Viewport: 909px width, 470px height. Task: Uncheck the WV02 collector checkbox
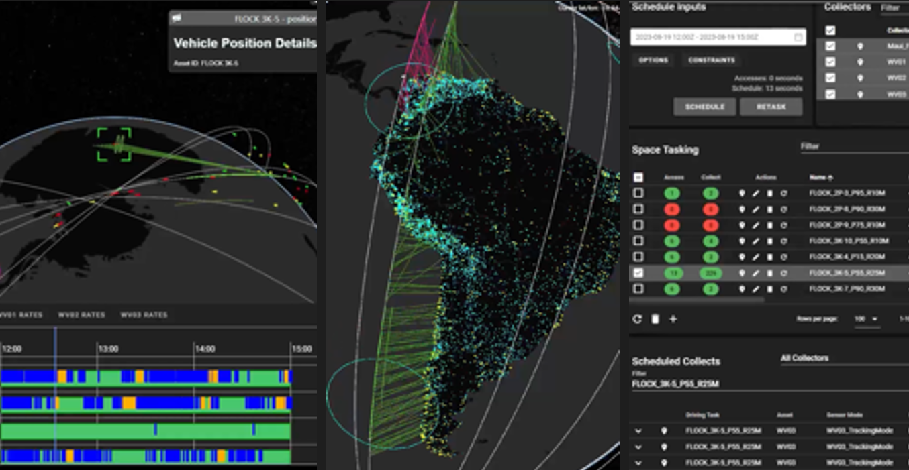(830, 78)
